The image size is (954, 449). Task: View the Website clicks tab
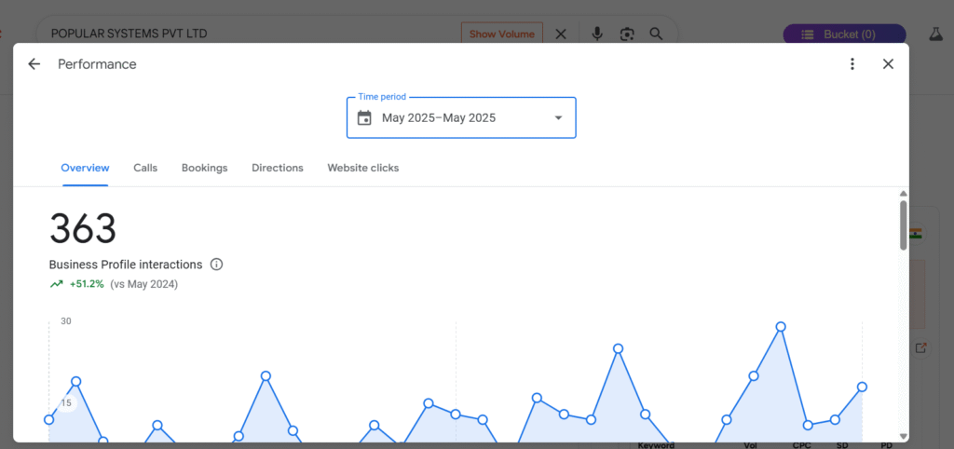[362, 168]
